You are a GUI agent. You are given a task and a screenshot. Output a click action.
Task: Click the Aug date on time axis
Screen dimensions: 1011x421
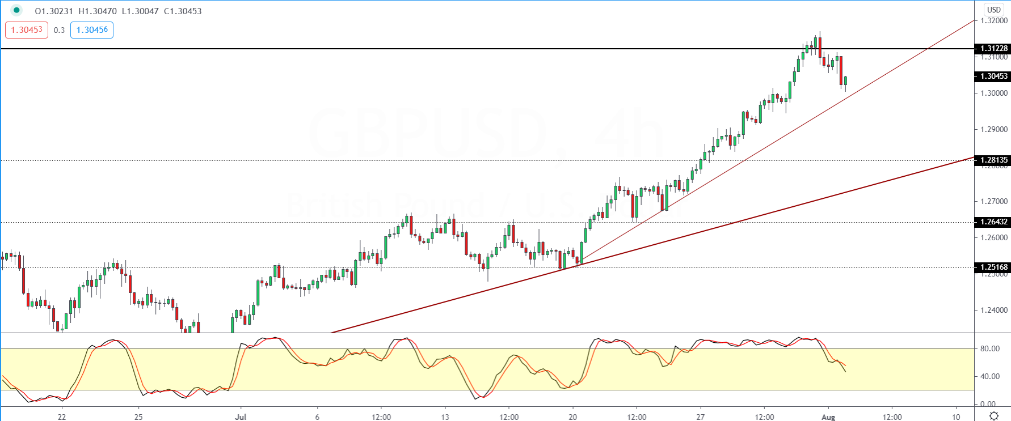828,417
